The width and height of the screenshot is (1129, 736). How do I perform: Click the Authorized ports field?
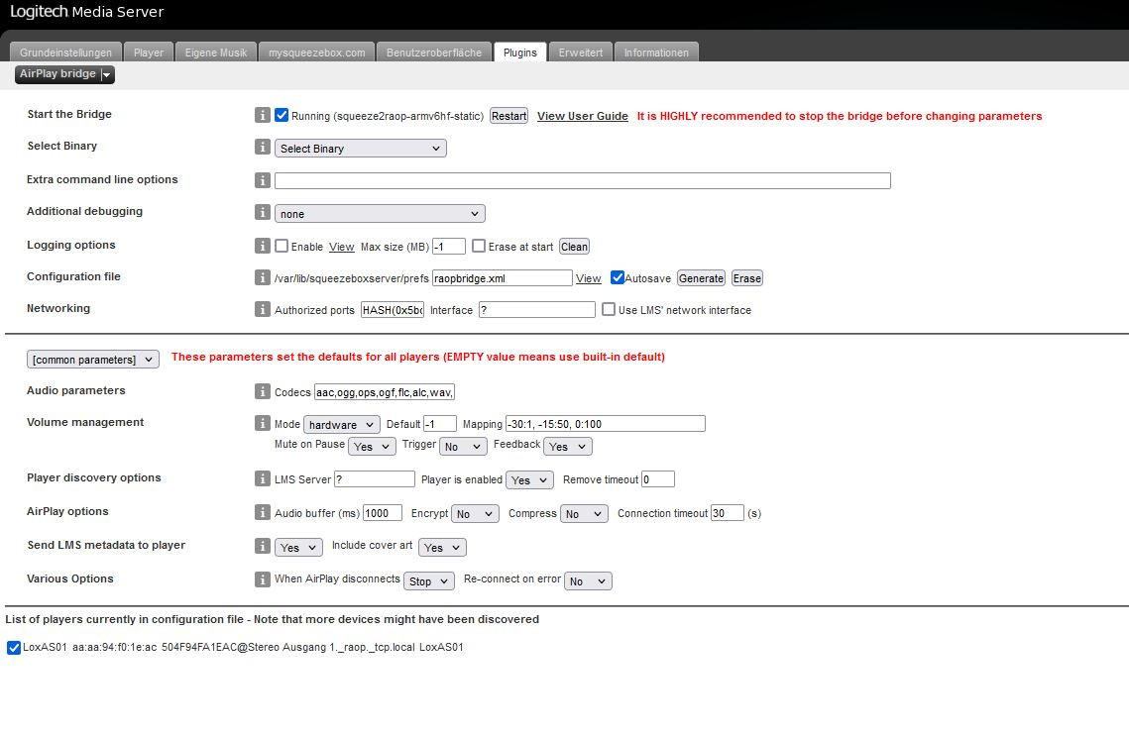(x=393, y=310)
